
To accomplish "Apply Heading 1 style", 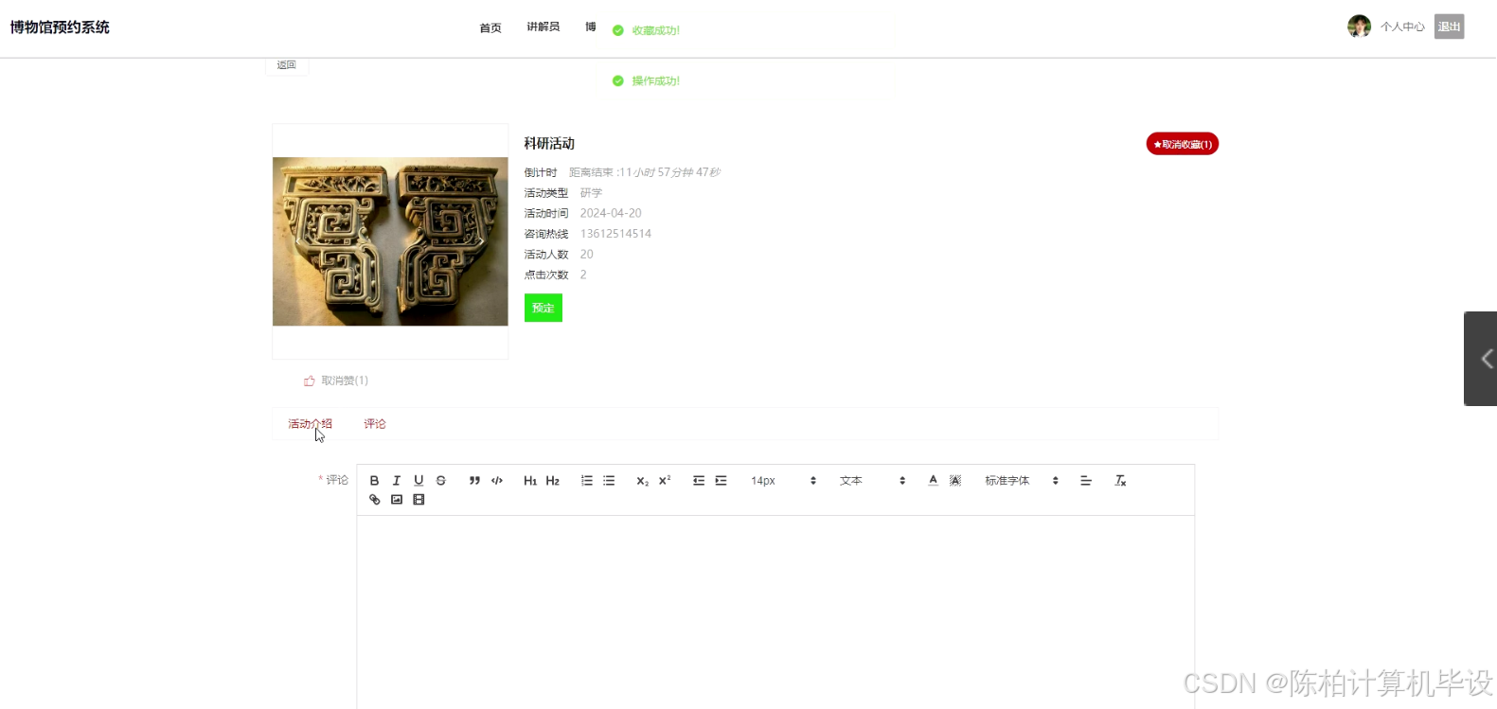I will tap(530, 481).
